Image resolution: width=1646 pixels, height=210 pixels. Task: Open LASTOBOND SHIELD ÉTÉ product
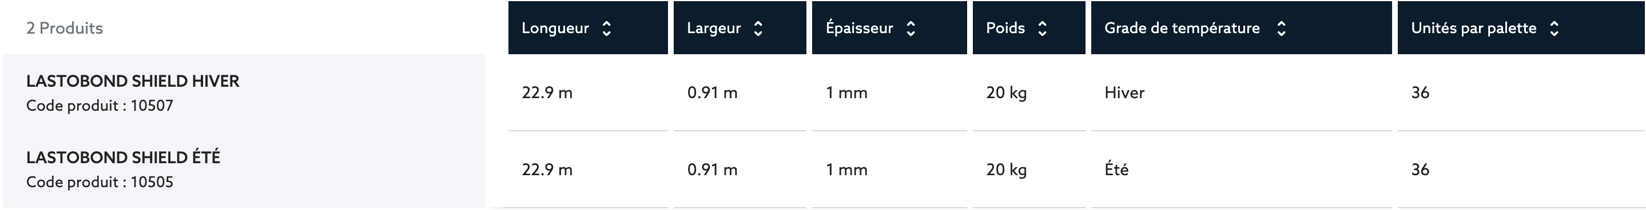pos(124,157)
